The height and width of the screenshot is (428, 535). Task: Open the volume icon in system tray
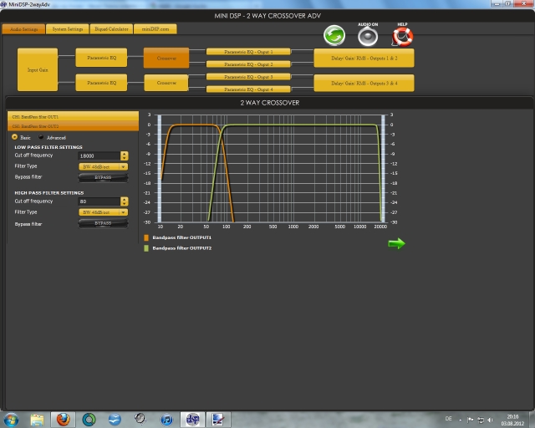pos(491,420)
